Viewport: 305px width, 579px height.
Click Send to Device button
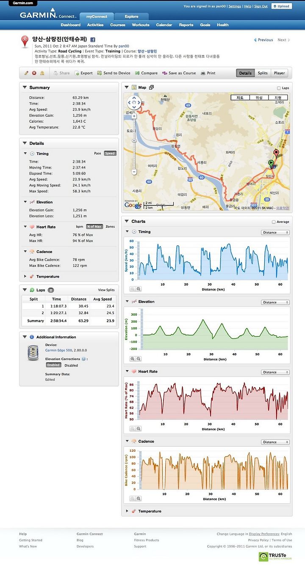coord(114,73)
